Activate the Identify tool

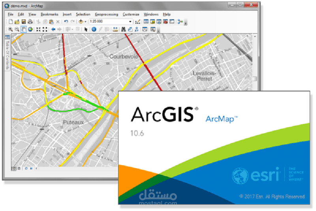pyautogui.click(x=94, y=29)
